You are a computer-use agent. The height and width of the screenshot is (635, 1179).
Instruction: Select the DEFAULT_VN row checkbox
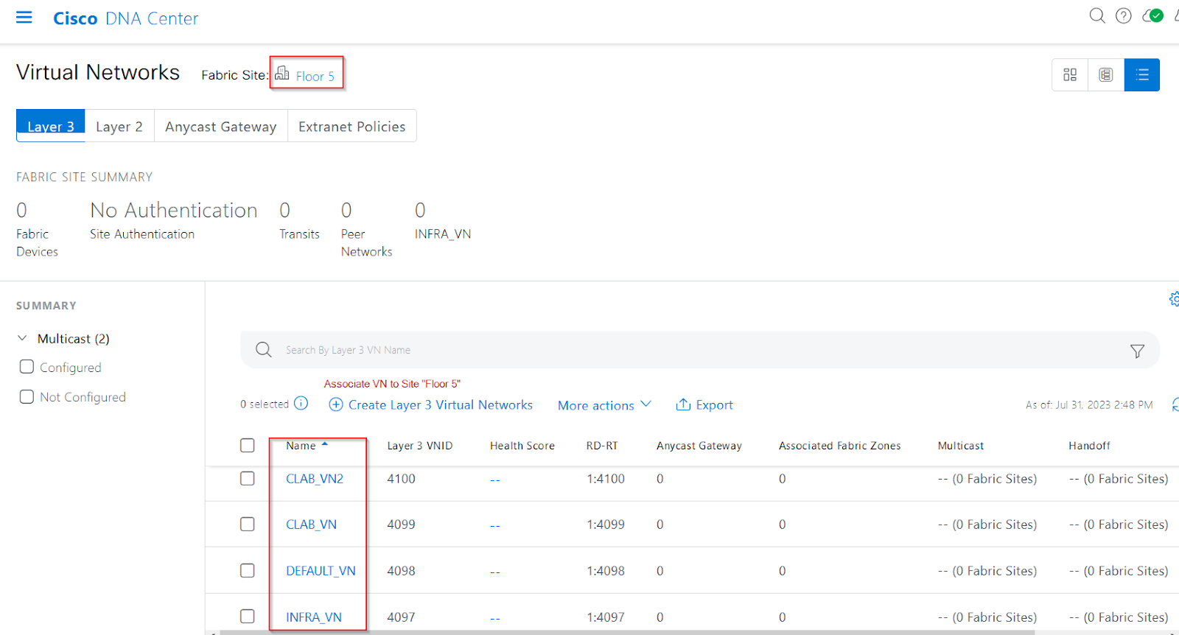(x=248, y=570)
